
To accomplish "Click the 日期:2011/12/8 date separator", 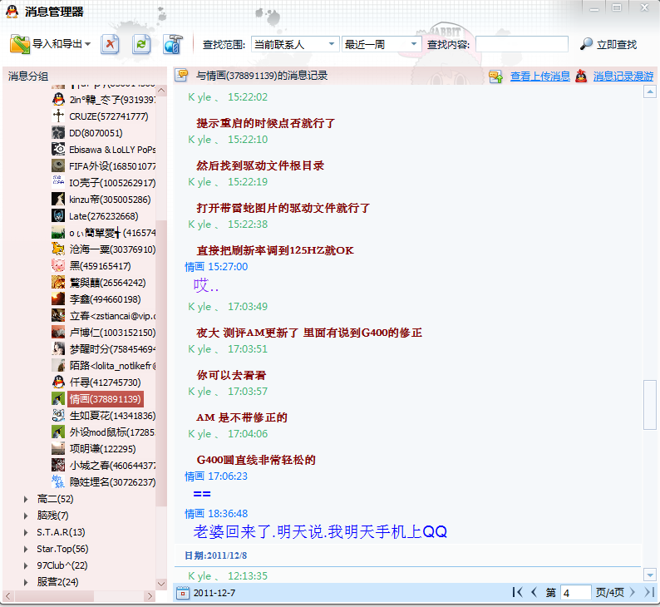I will (215, 555).
